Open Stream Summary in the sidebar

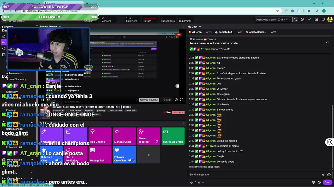tap(16, 79)
